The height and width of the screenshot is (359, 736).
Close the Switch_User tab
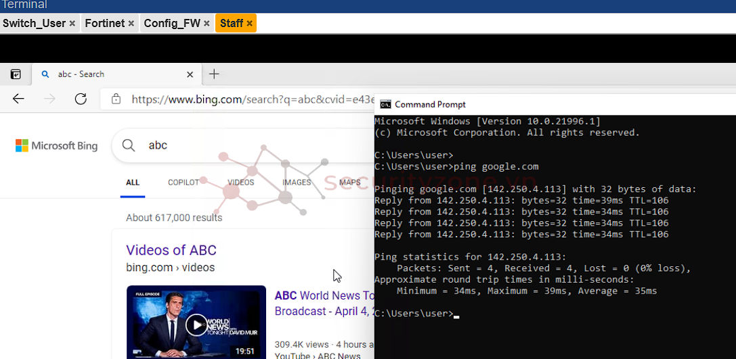[x=72, y=24]
